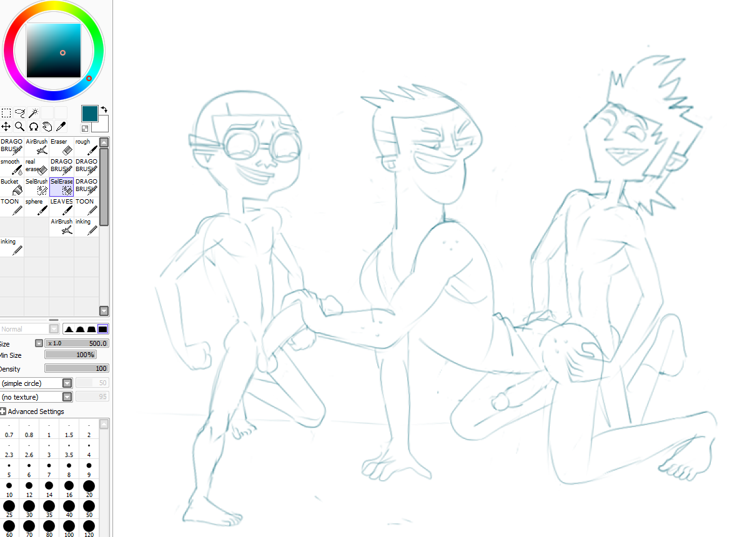Screen dimensions: 732x537
Task: Select the sharpest brush edge shape
Action: point(69,329)
